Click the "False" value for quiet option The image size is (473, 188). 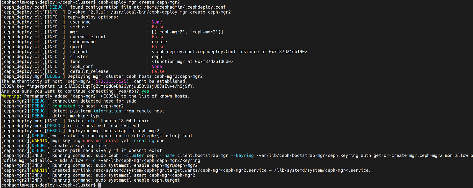click(x=158, y=47)
